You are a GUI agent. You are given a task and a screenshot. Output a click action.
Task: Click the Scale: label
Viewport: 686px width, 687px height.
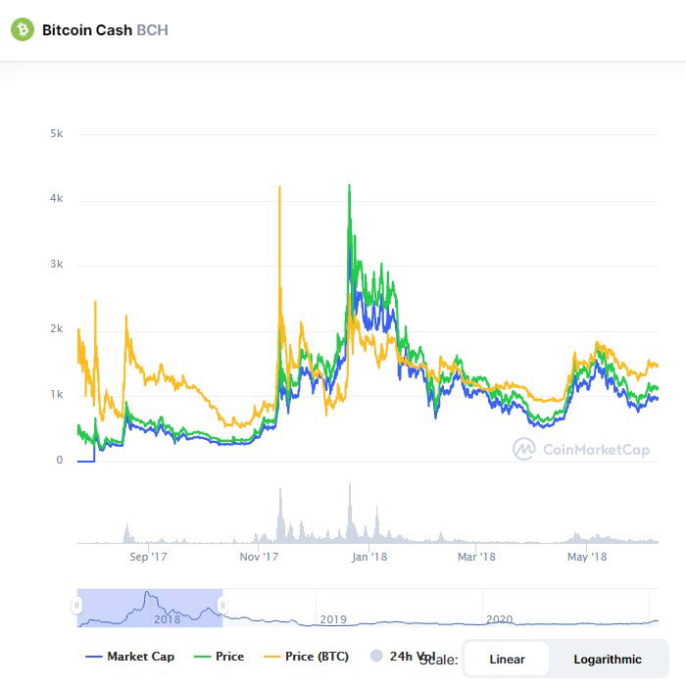coord(438,660)
